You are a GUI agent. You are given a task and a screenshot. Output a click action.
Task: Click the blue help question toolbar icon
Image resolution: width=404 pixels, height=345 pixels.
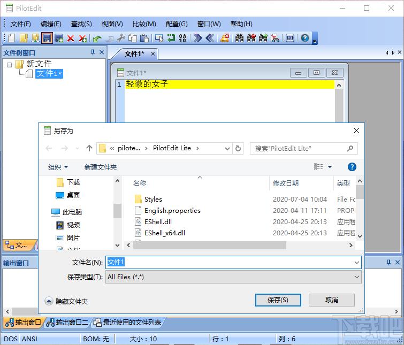pos(305,38)
